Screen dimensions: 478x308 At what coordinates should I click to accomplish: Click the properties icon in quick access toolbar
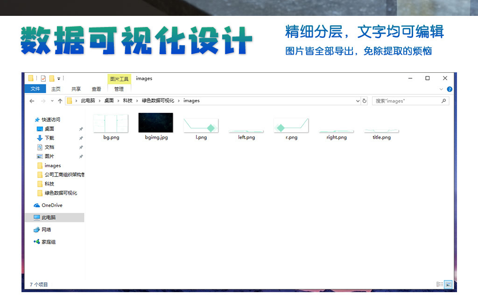(x=43, y=78)
